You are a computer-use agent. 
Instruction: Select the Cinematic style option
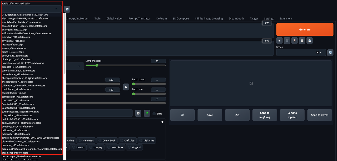click(x=86, y=141)
